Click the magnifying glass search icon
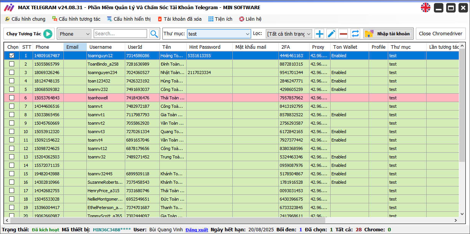This screenshot has height=234, width=470. [154, 34]
